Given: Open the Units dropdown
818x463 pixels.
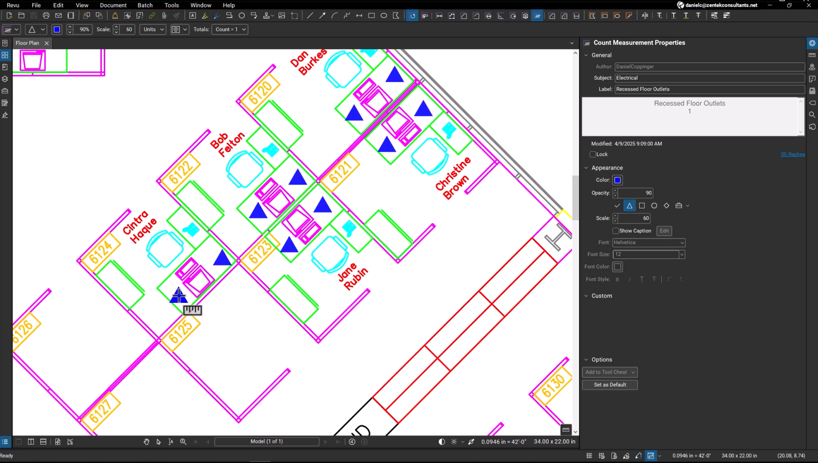Looking at the screenshot, I should (x=153, y=30).
